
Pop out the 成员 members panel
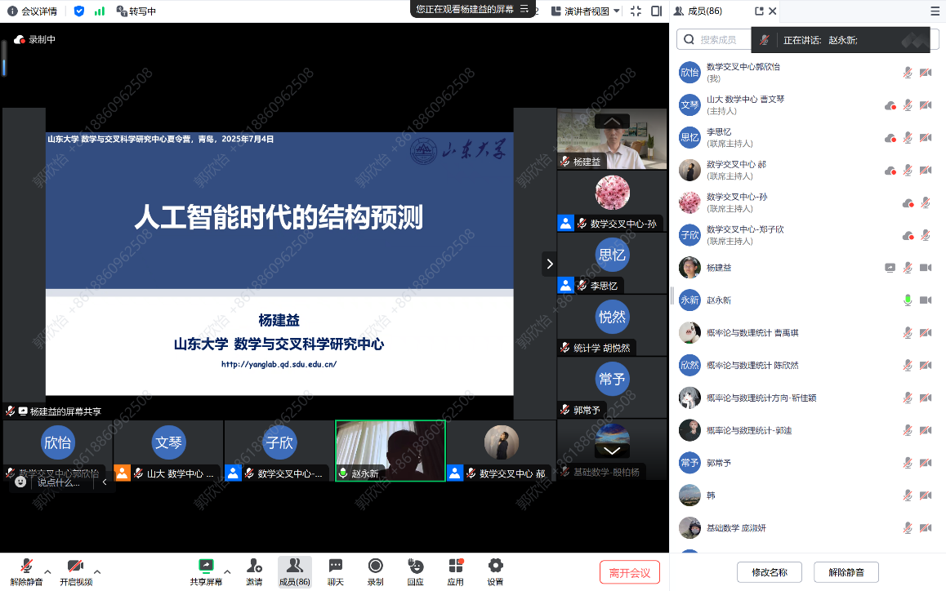click(x=759, y=11)
